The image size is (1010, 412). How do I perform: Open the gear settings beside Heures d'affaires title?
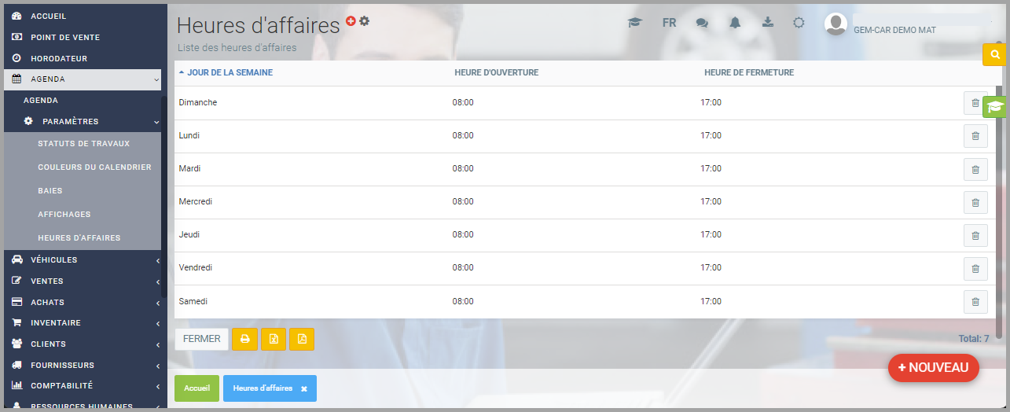pyautogui.click(x=365, y=21)
